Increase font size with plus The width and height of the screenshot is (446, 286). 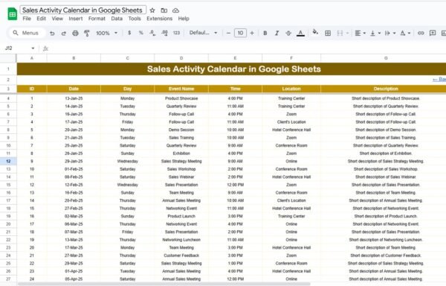(x=252, y=33)
